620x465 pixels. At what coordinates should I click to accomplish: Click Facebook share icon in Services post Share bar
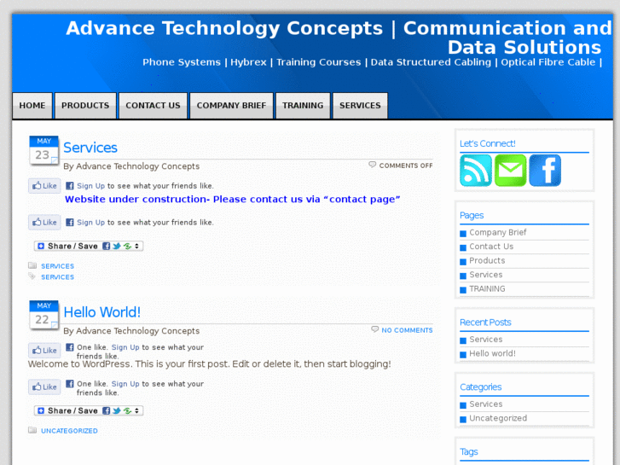point(106,247)
